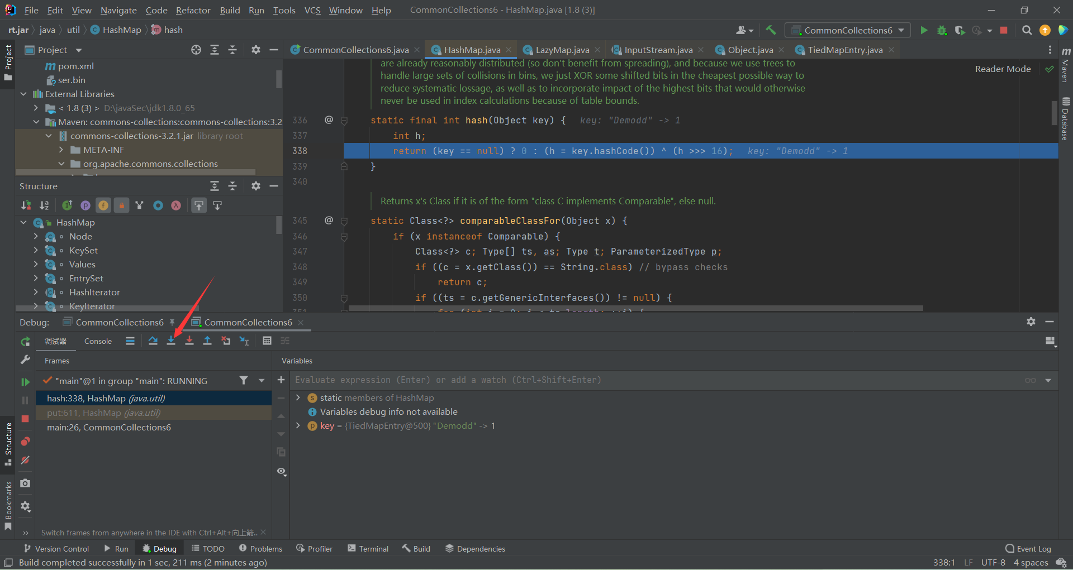Expand the META-INF folder
This screenshot has width=1073, height=570.
coord(61,150)
